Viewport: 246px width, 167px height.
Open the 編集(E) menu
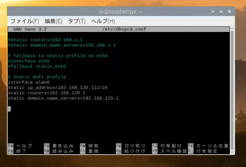point(53,21)
